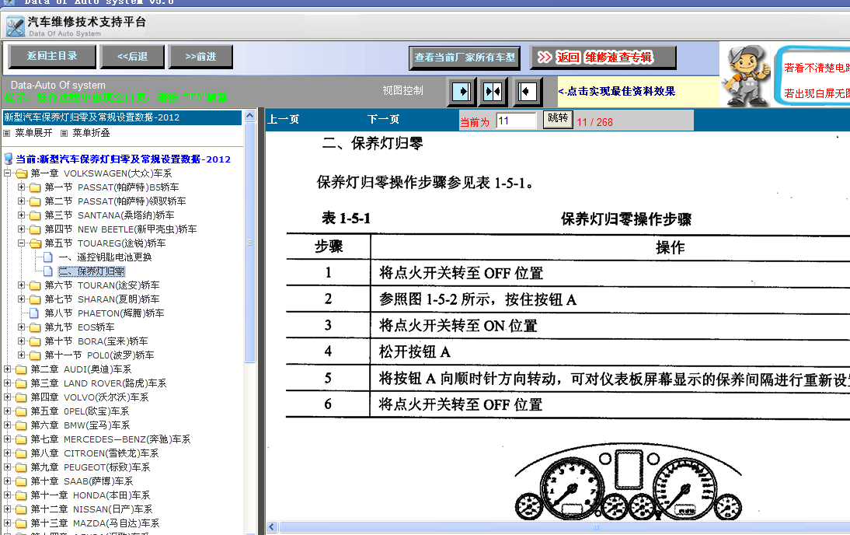The image size is (850, 535).
Task: Expand 第九节 EOS node
Action: pos(21,327)
